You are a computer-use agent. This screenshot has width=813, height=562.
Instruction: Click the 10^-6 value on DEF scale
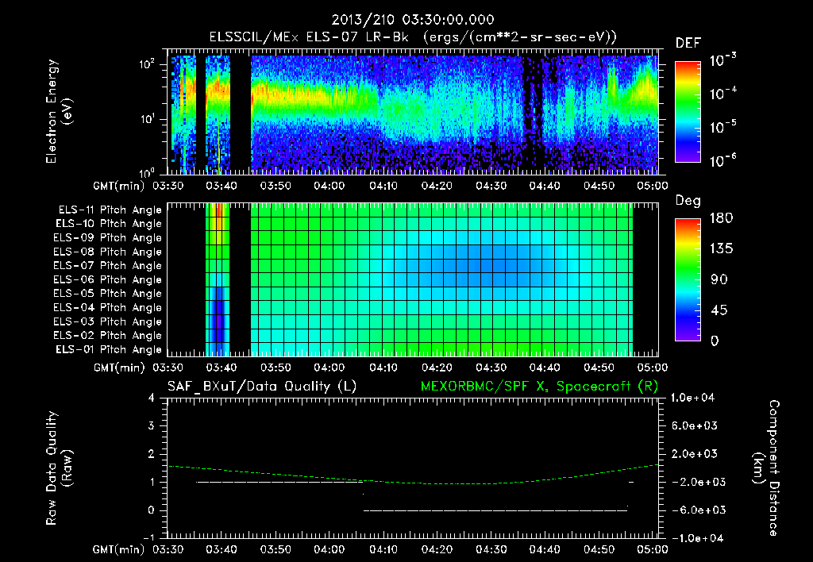click(x=722, y=160)
